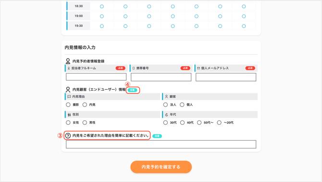Select the first slot circle in 19:00 row

click(102, 16)
